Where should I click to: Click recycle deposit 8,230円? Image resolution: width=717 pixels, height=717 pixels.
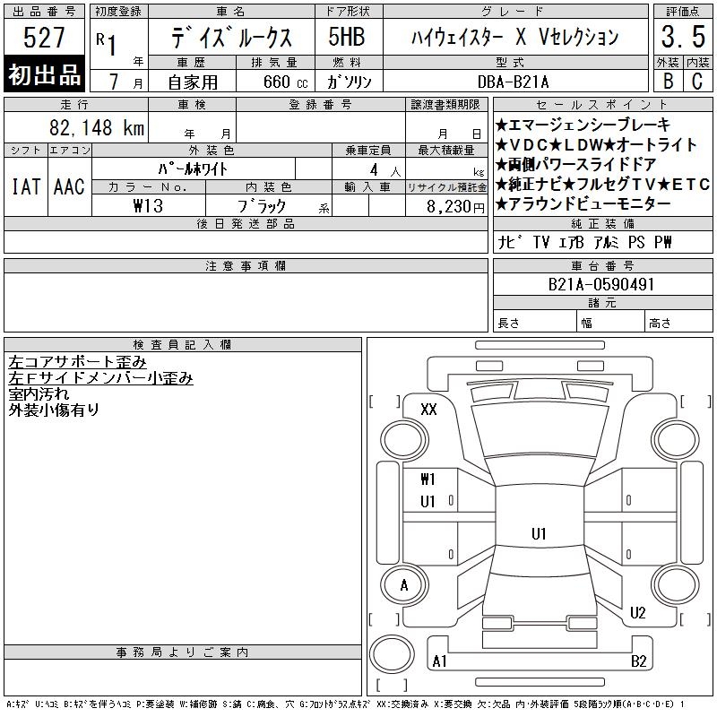point(455,207)
